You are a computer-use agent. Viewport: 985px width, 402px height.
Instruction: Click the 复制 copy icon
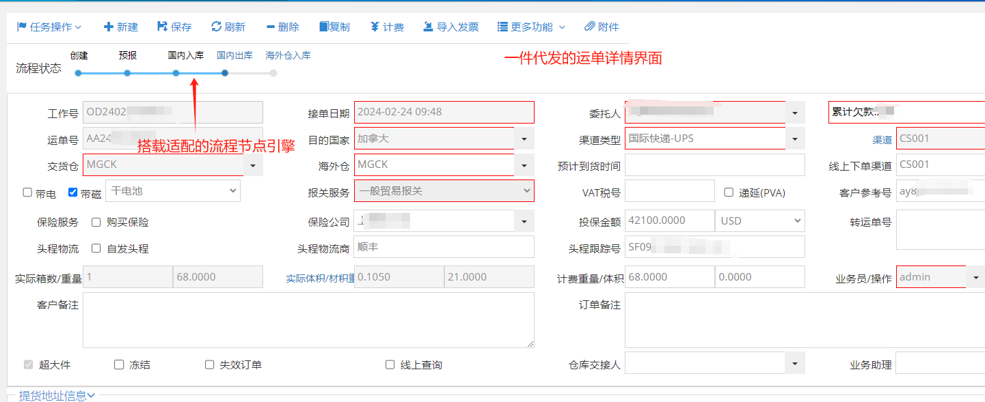click(324, 27)
